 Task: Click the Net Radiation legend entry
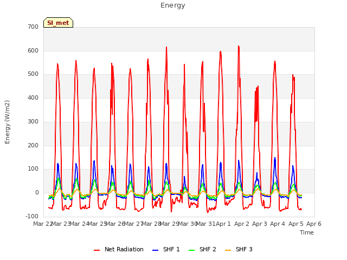(x=119, y=249)
